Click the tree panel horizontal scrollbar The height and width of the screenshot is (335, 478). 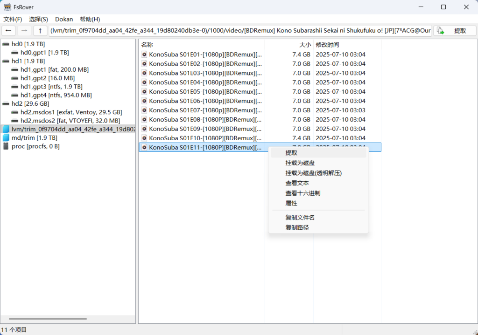[48, 319]
